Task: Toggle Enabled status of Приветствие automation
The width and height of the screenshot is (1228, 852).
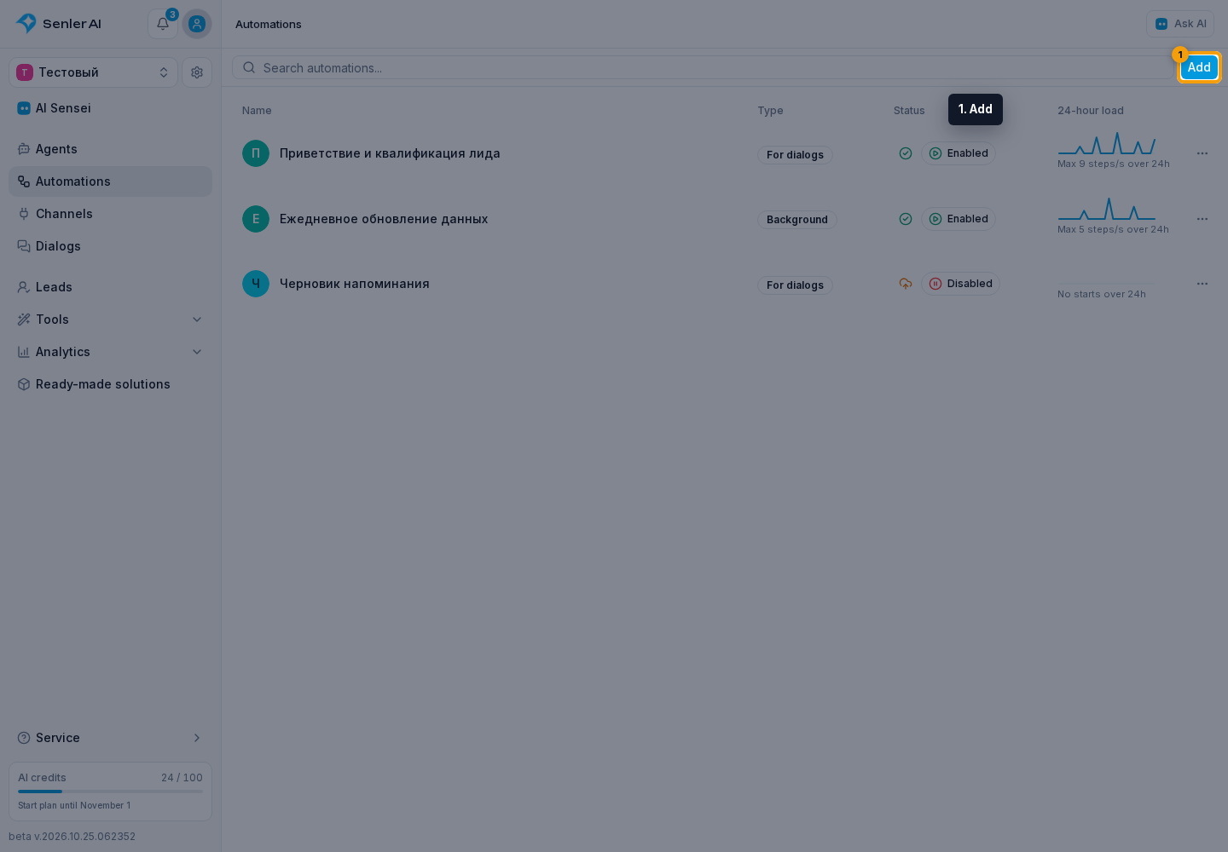Action: pos(959,153)
